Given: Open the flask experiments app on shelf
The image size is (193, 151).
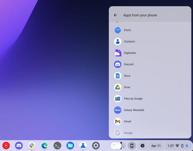Looking at the screenshot, I should 83,146.
